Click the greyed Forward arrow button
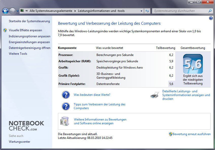Viewport: 215px width, 150px height. click(12, 11)
